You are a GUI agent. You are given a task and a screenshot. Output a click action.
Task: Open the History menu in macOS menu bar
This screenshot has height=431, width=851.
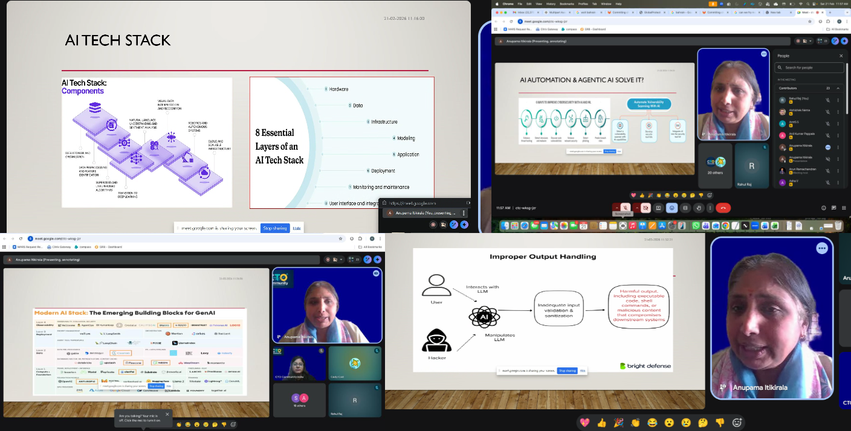(551, 4)
